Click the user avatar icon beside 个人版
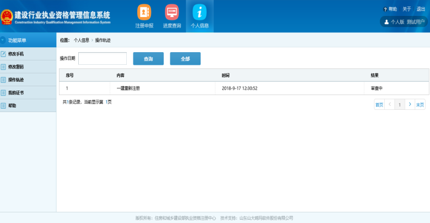430x223 pixels. 386,22
